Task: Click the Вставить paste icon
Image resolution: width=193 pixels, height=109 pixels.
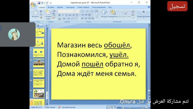Action: (x=35, y=12)
